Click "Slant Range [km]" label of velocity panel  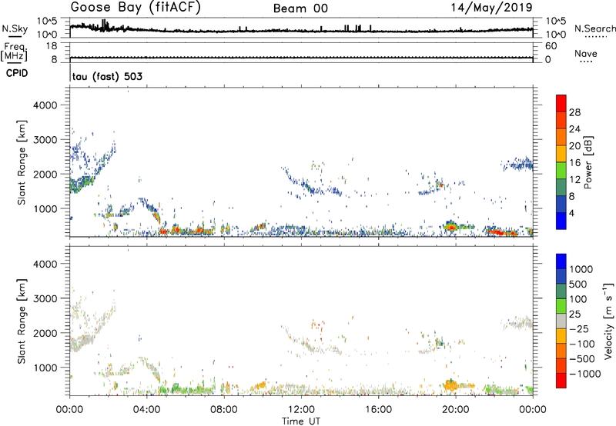click(x=22, y=321)
